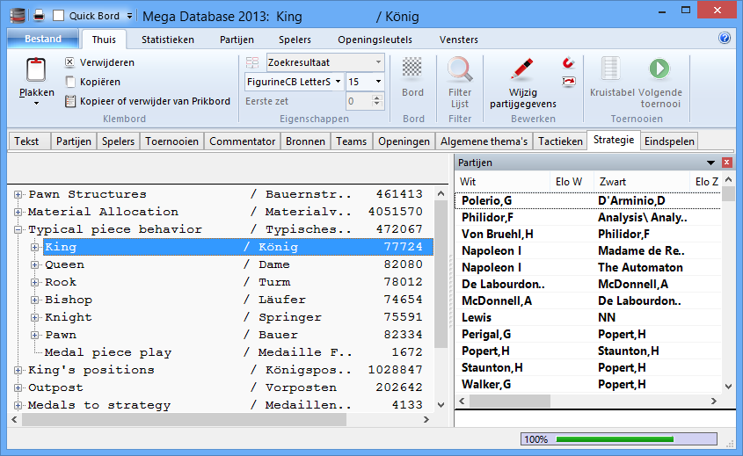The height and width of the screenshot is (456, 743).
Task: Toggle the Verwijderen checkbox
Action: (70, 63)
